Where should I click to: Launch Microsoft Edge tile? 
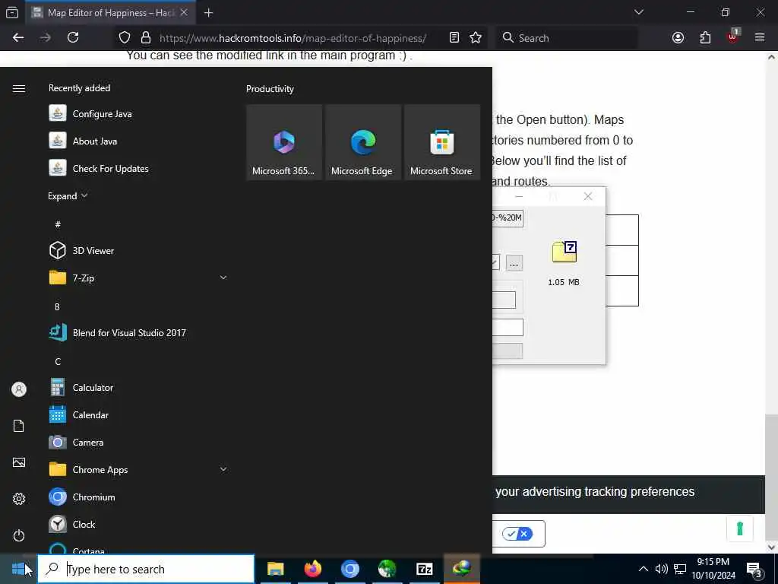click(362, 142)
